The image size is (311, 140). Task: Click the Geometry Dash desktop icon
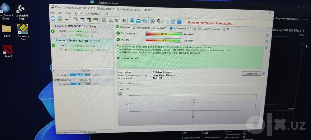[23, 32]
